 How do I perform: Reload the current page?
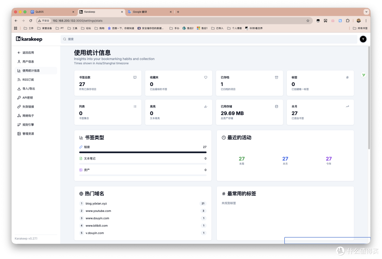click(x=31, y=21)
